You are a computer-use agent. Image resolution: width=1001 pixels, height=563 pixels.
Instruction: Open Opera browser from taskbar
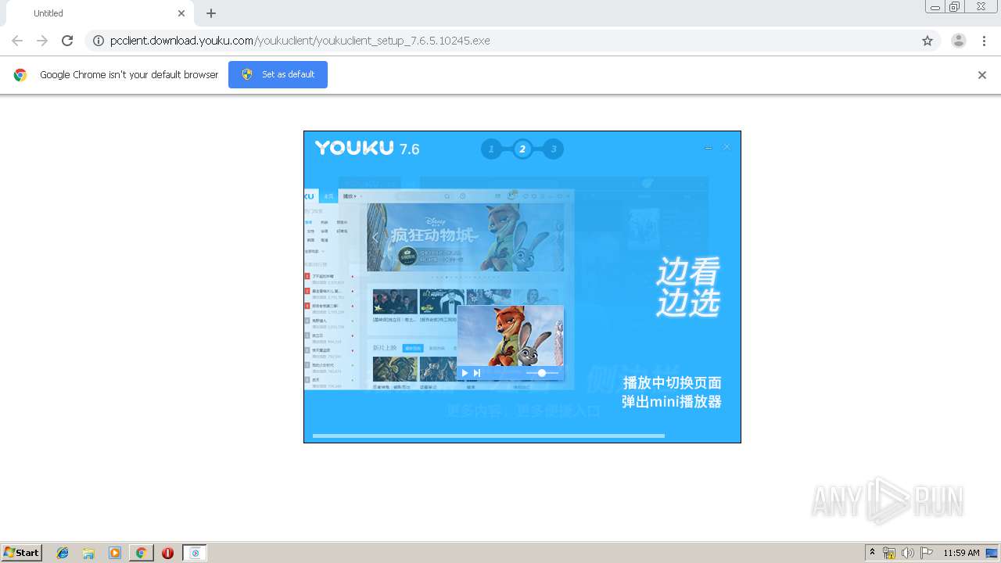(167, 553)
